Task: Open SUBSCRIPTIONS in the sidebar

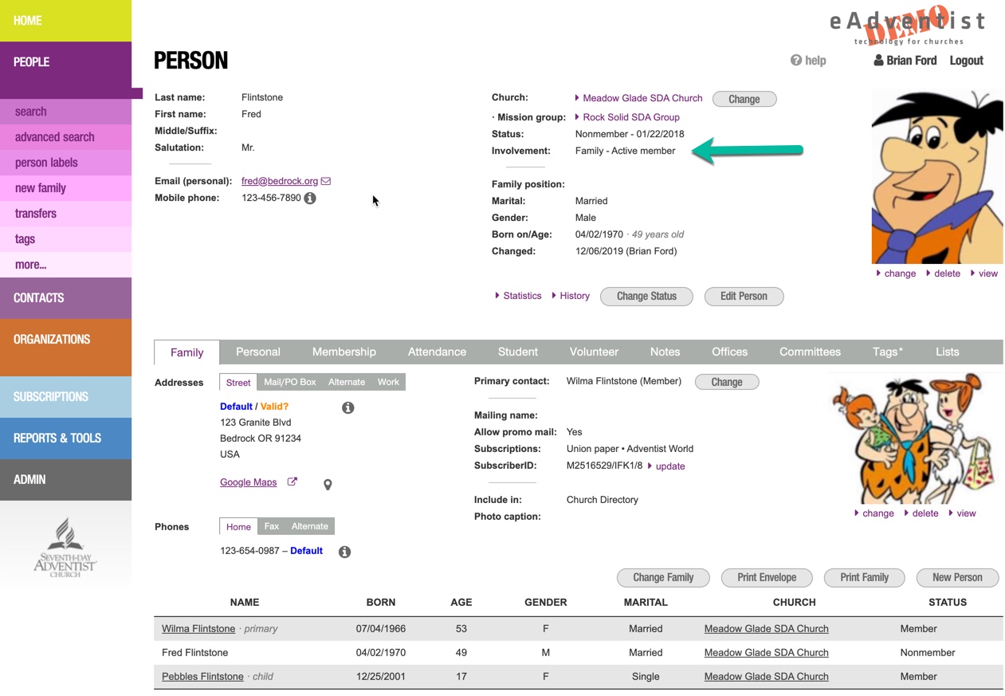Action: tap(65, 397)
